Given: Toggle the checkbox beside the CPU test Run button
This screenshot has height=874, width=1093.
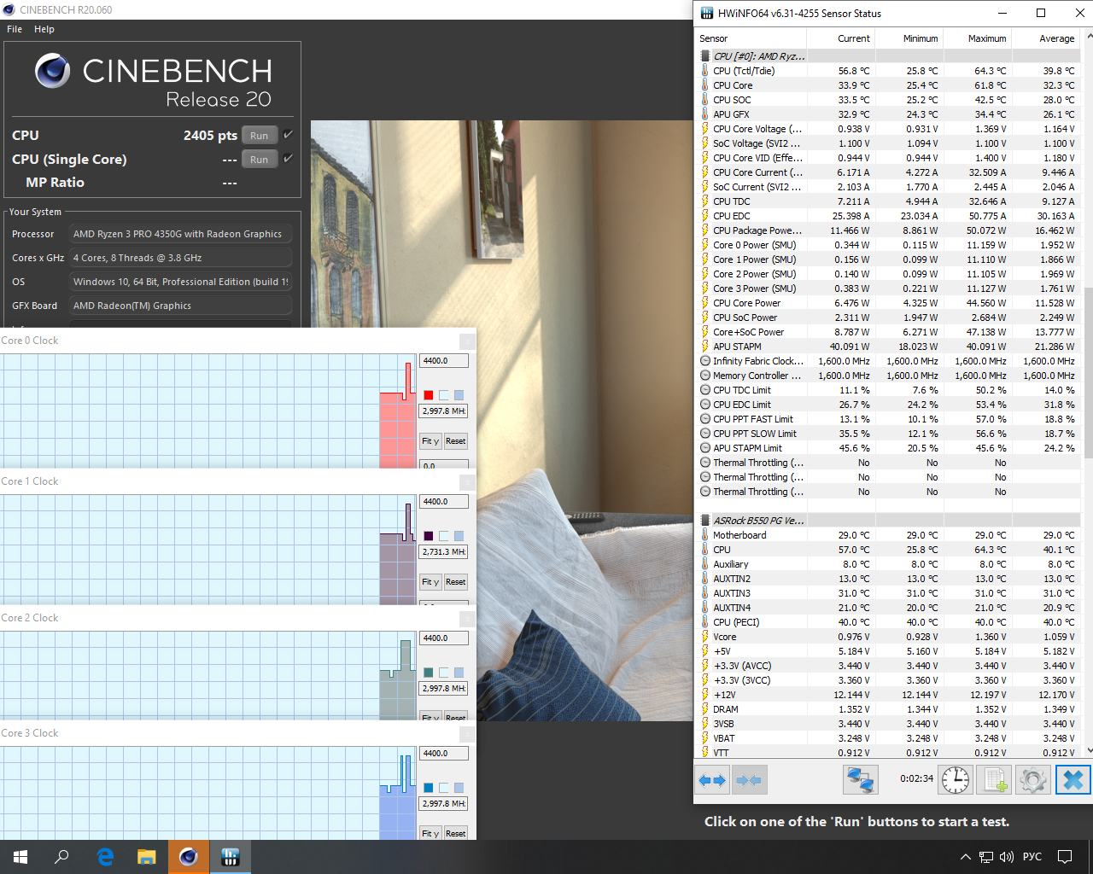Looking at the screenshot, I should point(288,135).
